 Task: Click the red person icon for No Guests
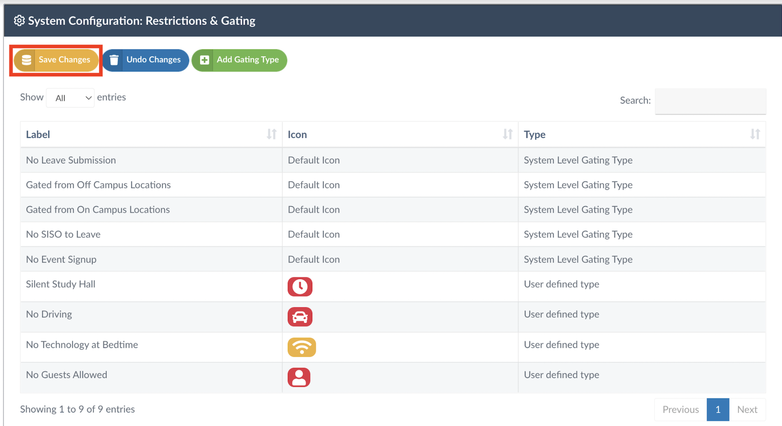point(299,377)
